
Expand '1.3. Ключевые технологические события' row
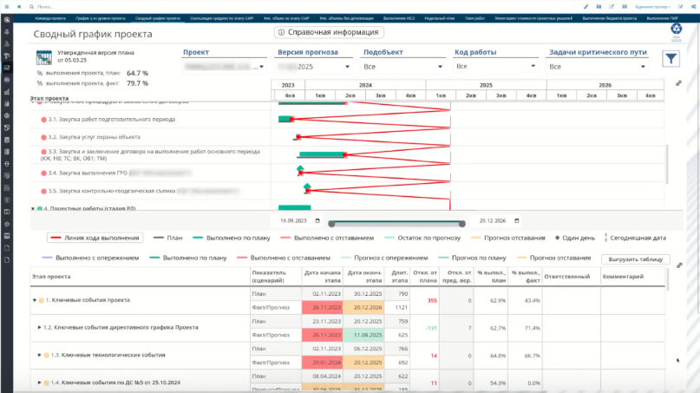tap(39, 355)
